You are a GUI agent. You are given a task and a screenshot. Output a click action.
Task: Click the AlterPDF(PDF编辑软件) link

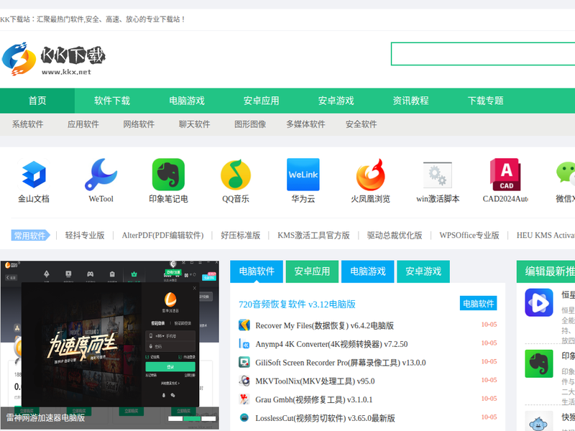(162, 235)
